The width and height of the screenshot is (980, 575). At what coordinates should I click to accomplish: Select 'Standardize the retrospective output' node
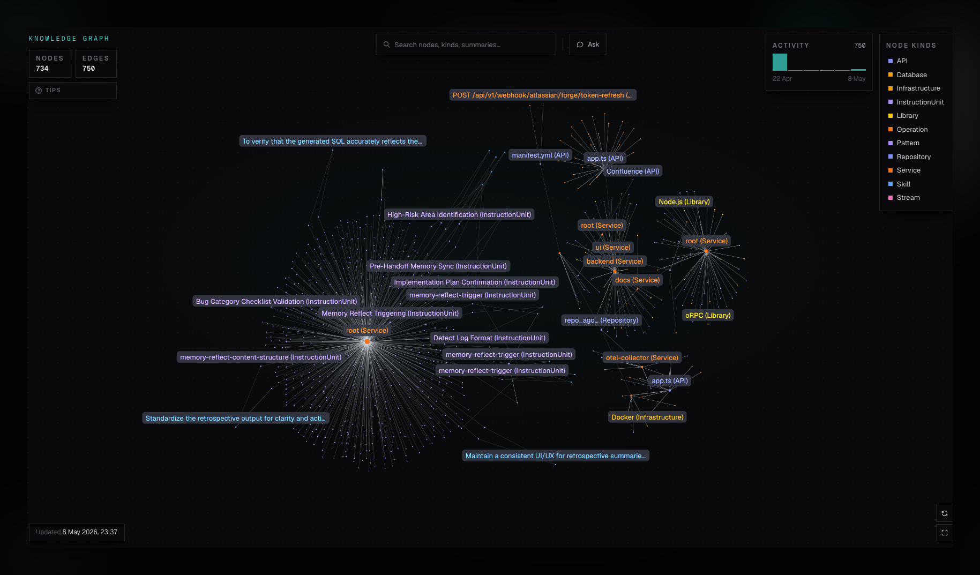tap(235, 419)
